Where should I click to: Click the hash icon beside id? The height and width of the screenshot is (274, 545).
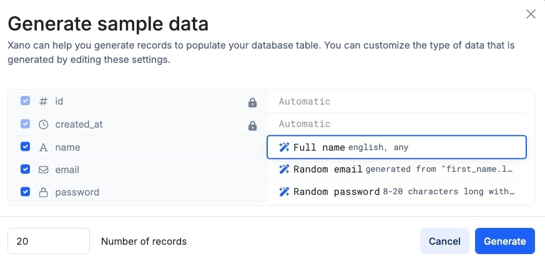pos(43,102)
